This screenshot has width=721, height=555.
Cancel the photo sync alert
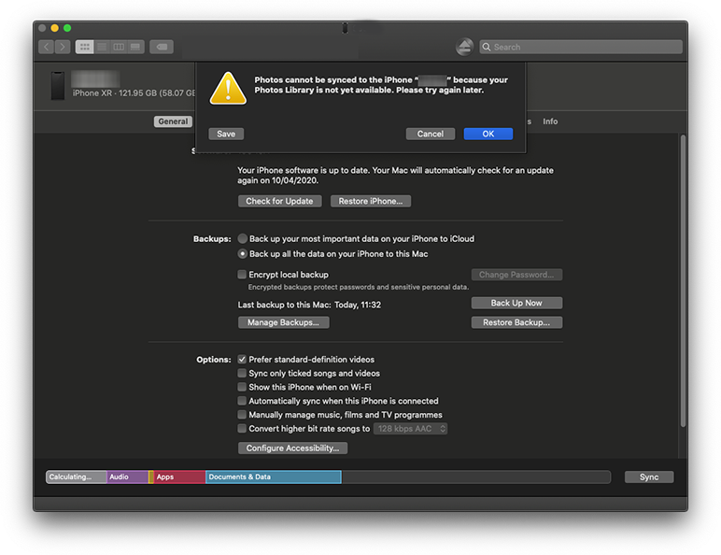point(431,134)
